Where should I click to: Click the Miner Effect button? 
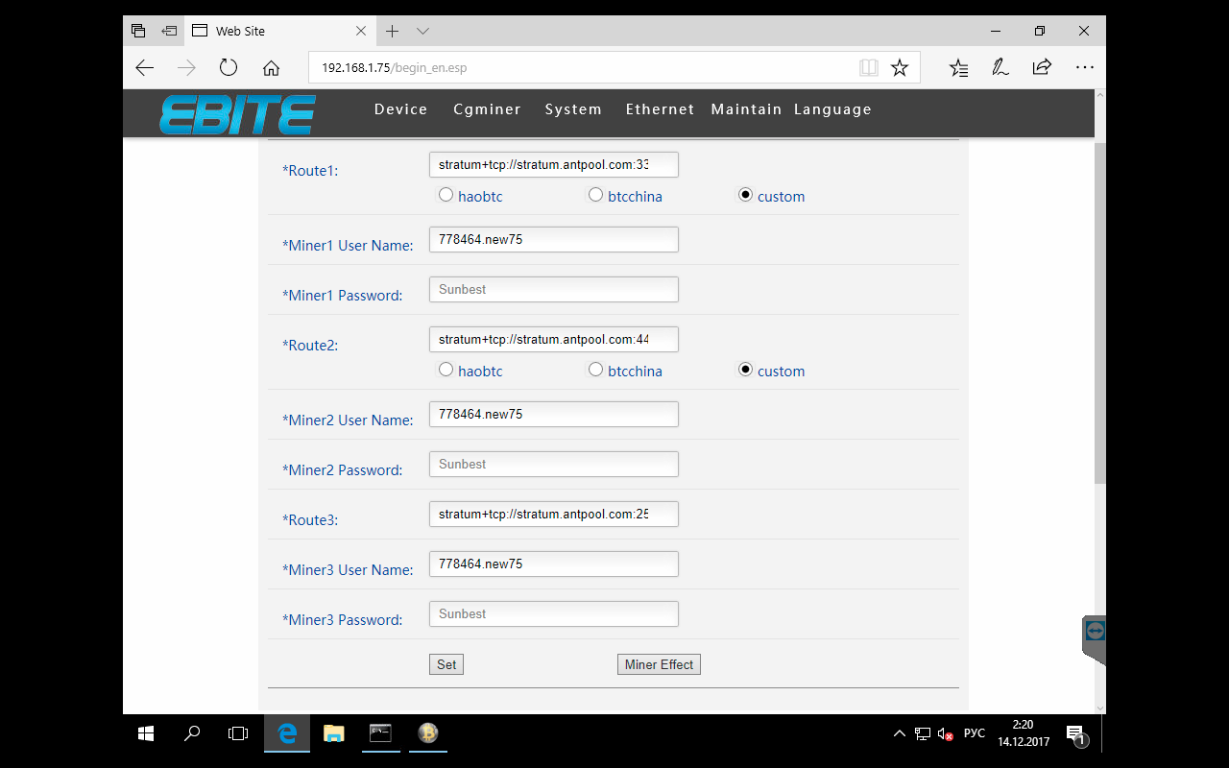coord(659,664)
